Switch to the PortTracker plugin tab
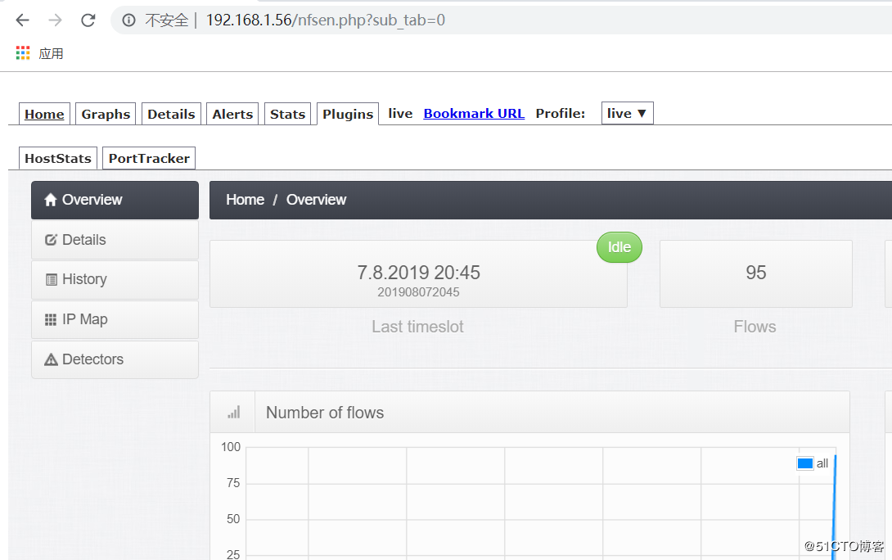This screenshot has height=560, width=892. [148, 157]
